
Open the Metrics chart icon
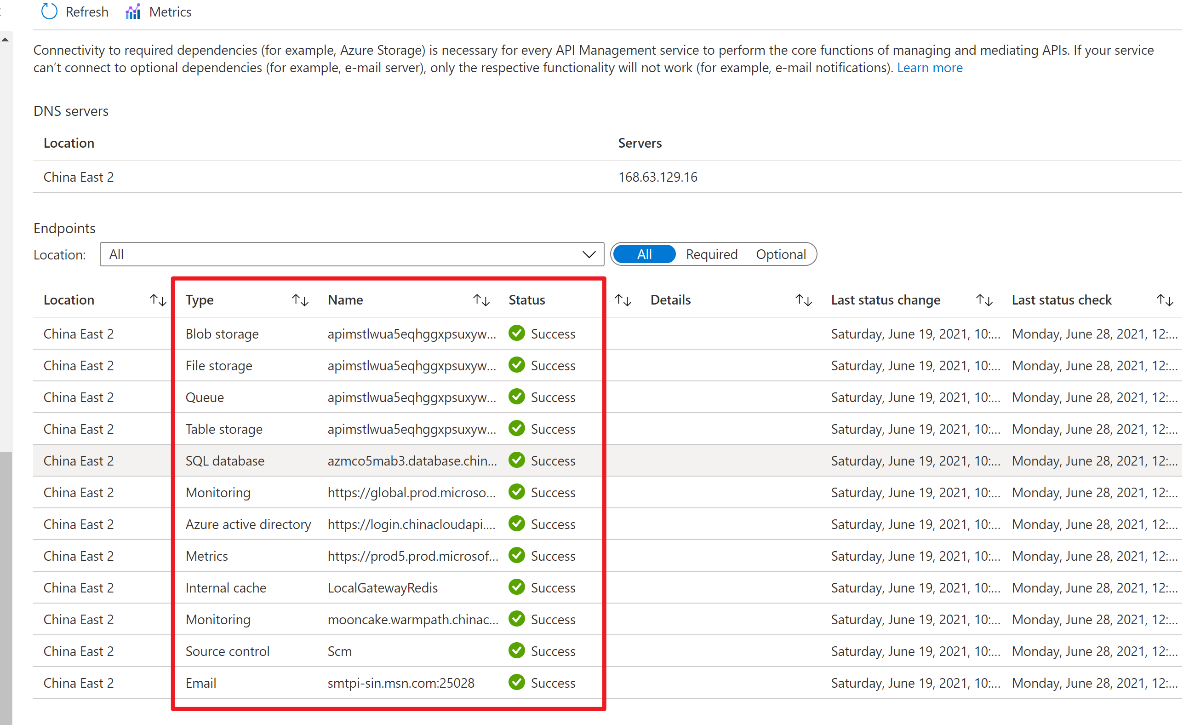[x=133, y=12]
